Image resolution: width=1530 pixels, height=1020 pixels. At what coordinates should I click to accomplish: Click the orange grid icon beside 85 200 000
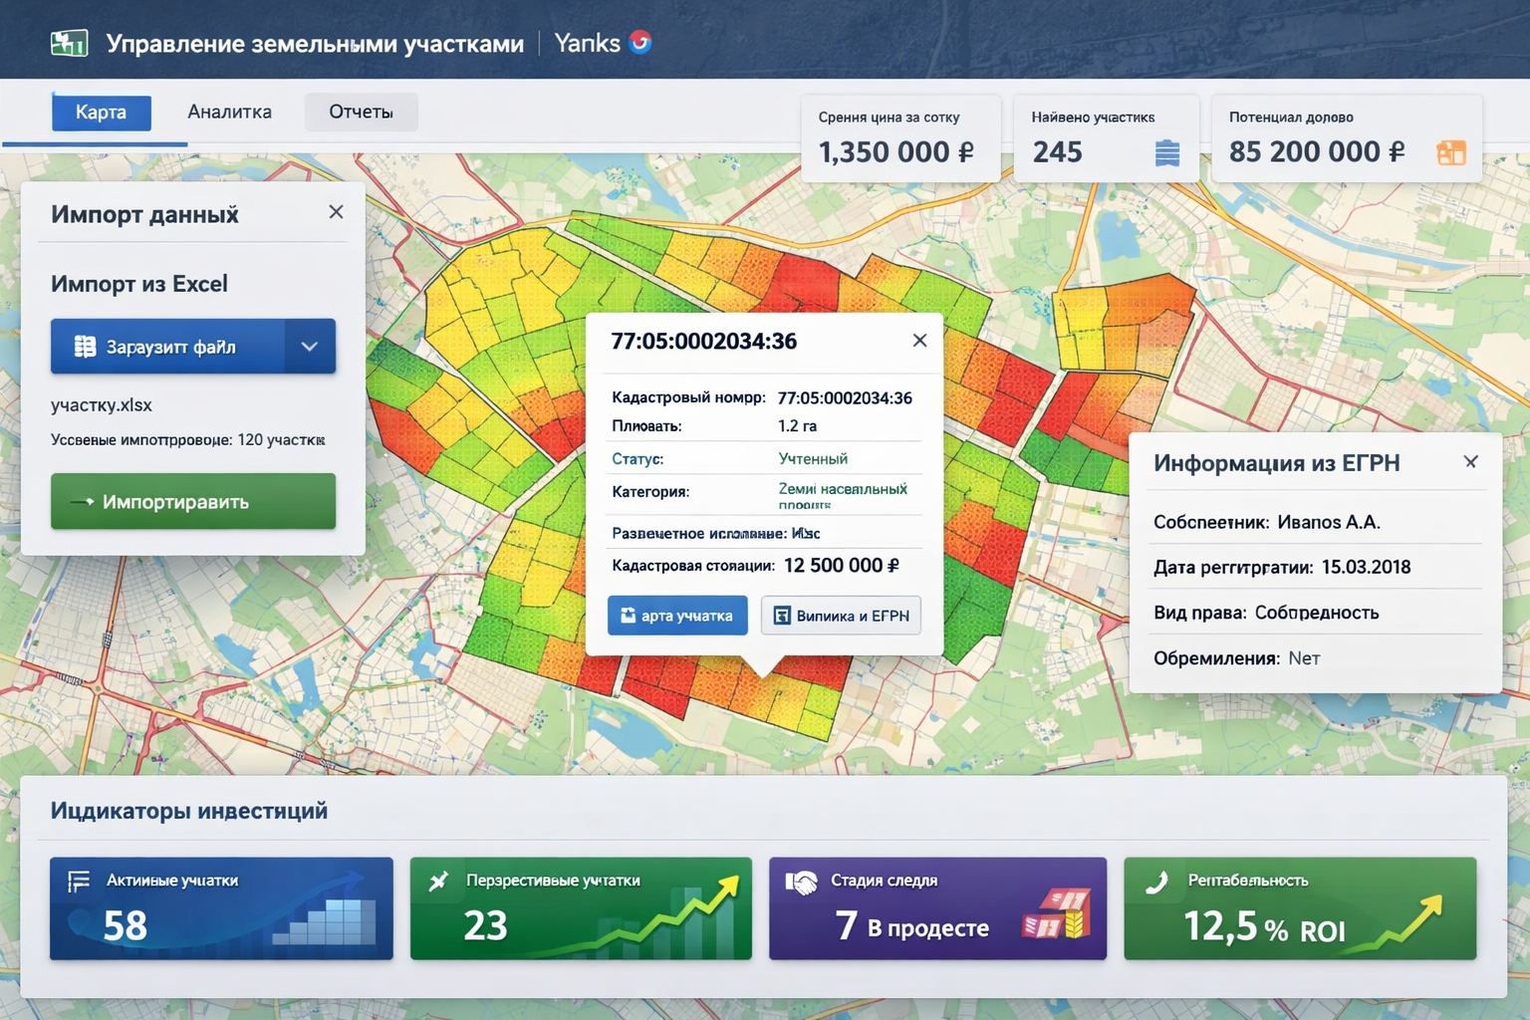pos(1450,152)
